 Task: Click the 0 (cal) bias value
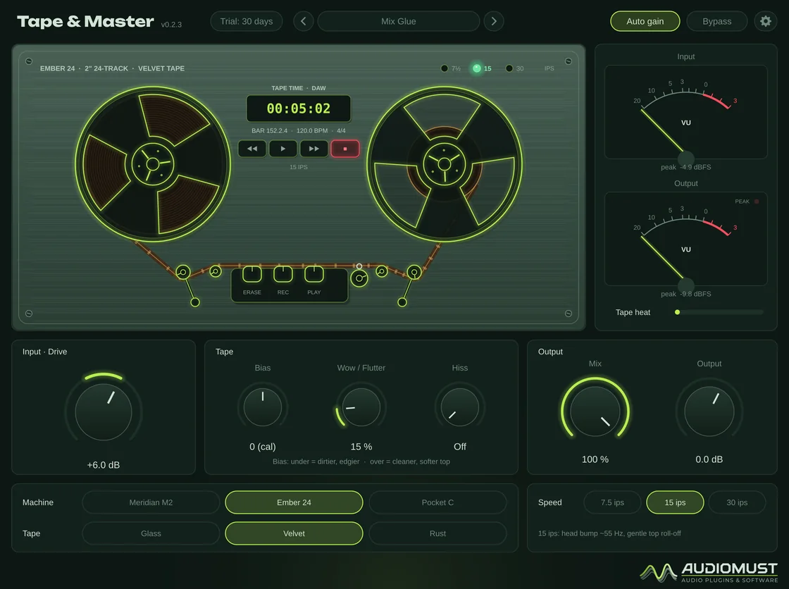coord(263,447)
